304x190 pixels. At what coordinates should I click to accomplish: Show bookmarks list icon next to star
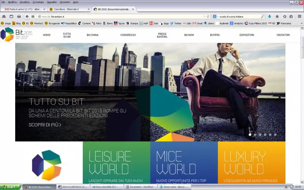point(291,16)
